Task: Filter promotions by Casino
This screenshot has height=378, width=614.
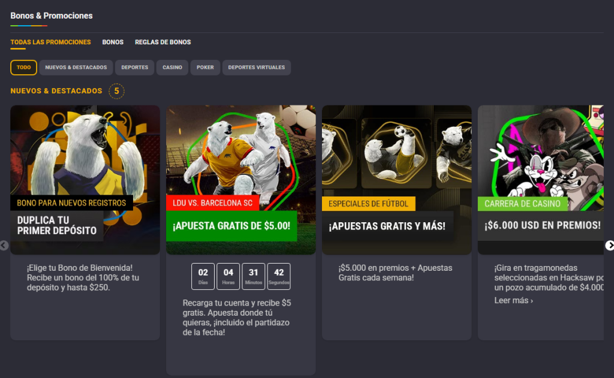Action: click(172, 68)
